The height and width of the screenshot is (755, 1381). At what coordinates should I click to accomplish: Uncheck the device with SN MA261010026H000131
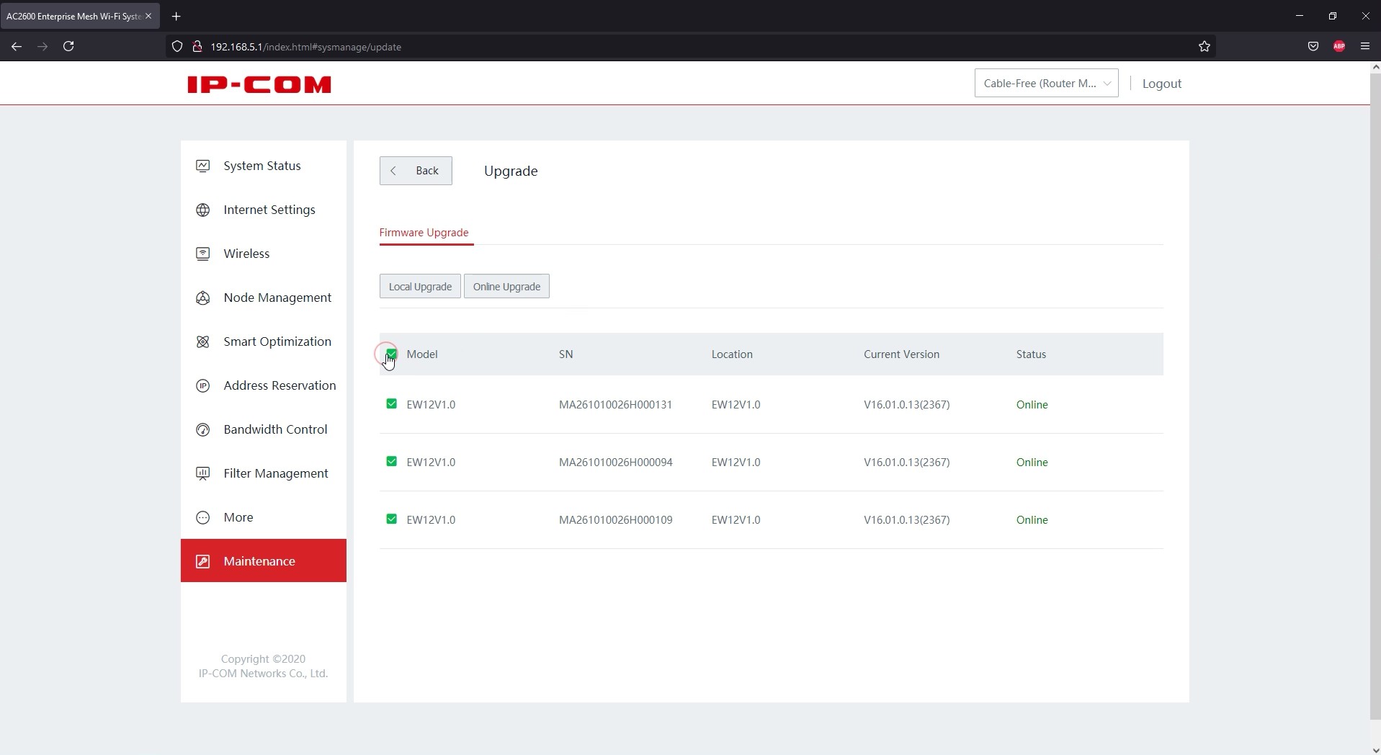click(391, 404)
